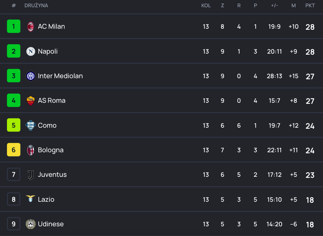This screenshot has height=236, width=323.
Task: Click the Inter Mediolan club logo
Action: [31, 76]
